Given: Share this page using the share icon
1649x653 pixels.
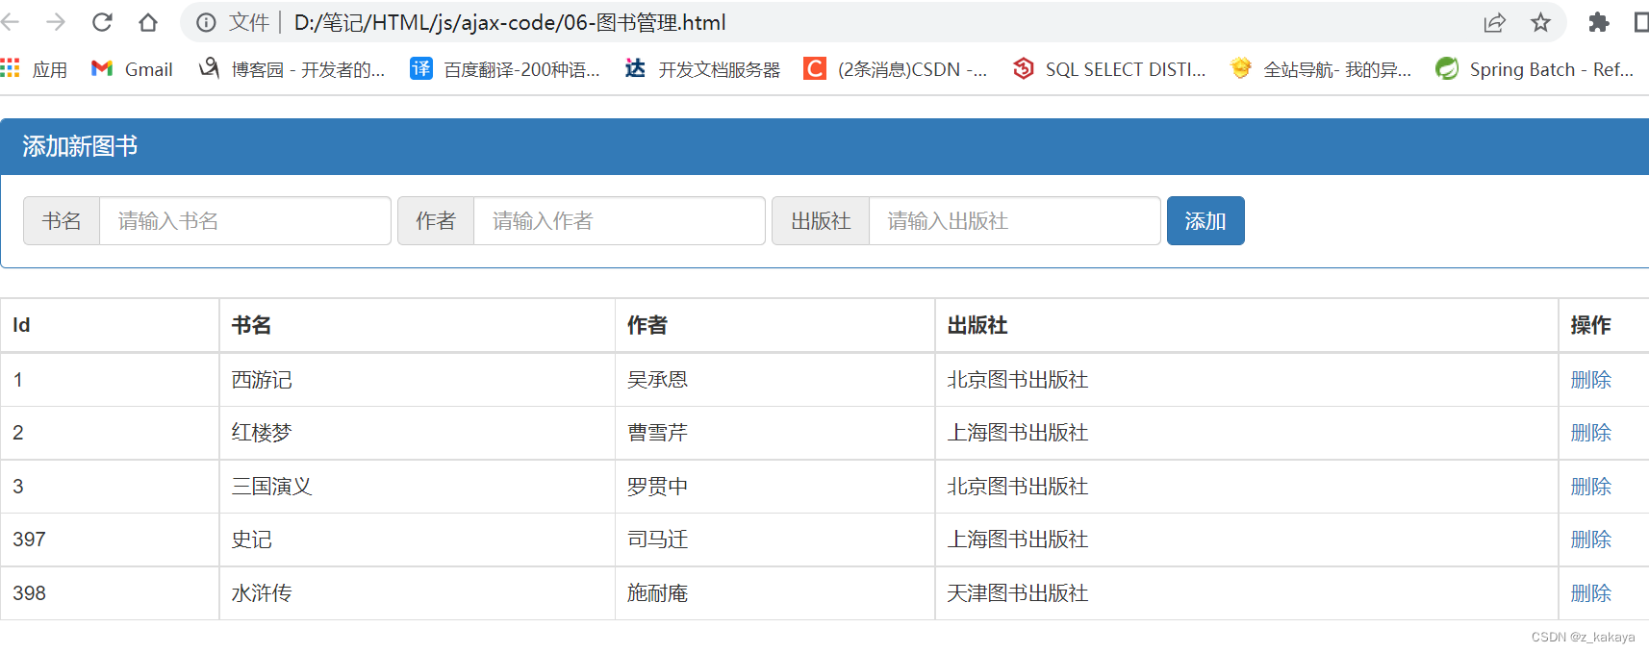Looking at the screenshot, I should pos(1494,22).
